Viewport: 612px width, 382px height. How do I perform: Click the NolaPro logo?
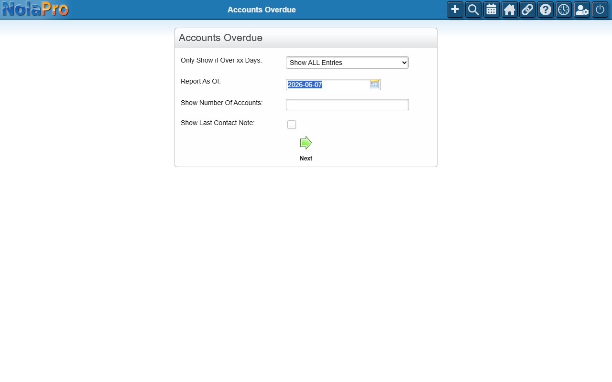click(35, 9)
